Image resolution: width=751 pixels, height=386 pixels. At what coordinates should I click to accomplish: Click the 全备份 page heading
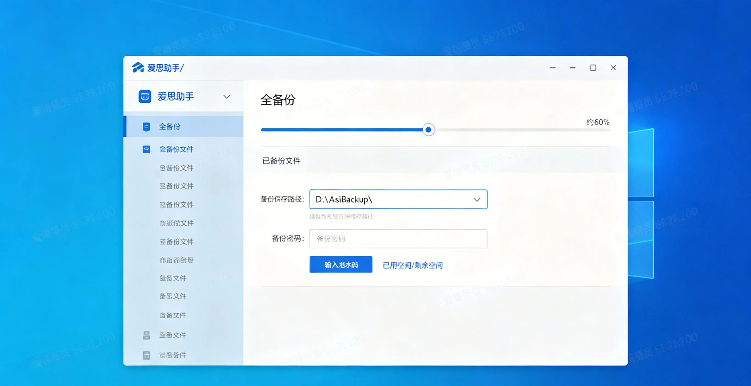278,100
